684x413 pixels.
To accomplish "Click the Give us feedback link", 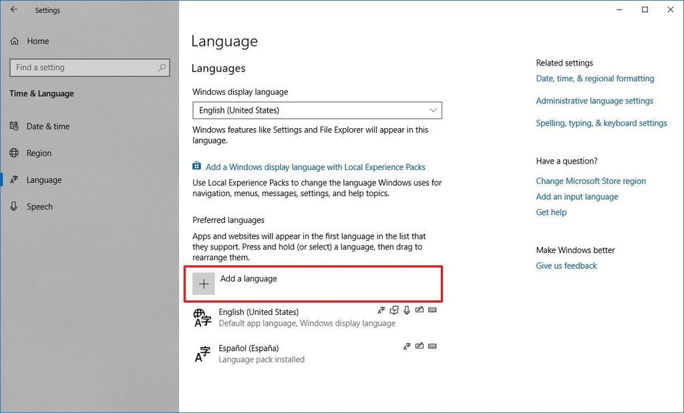I will (566, 266).
